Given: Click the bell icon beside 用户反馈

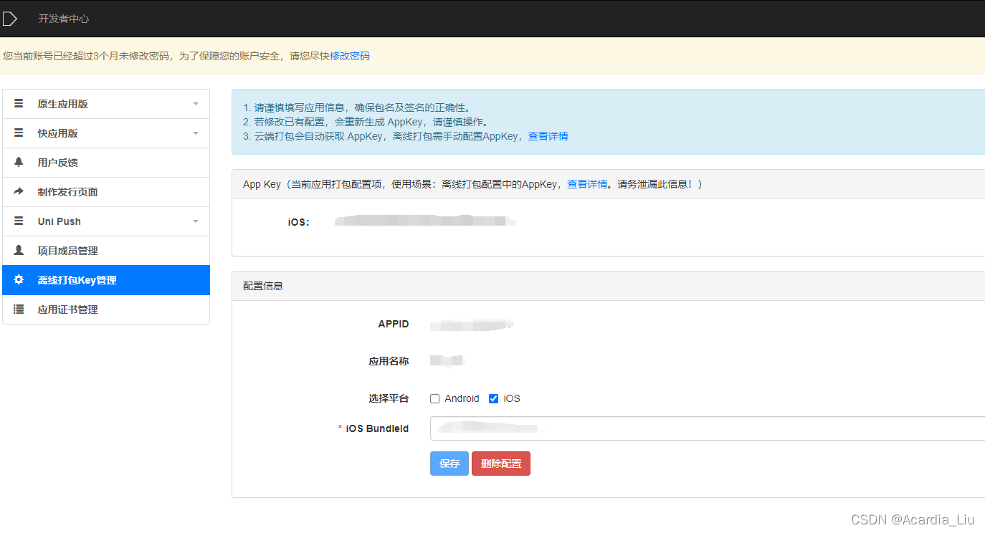Looking at the screenshot, I should click(19, 163).
